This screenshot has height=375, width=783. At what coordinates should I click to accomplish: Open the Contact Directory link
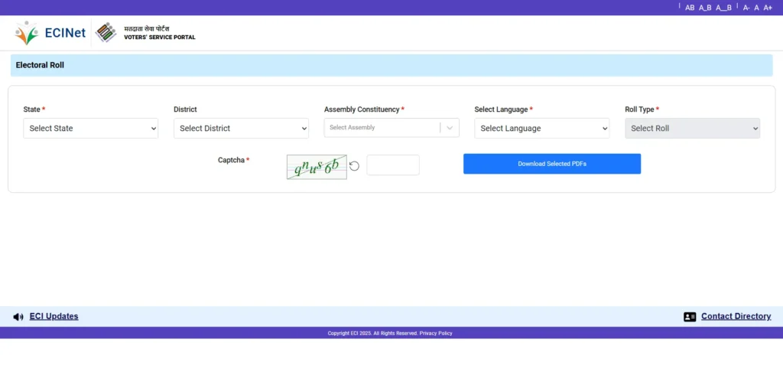[x=736, y=317]
